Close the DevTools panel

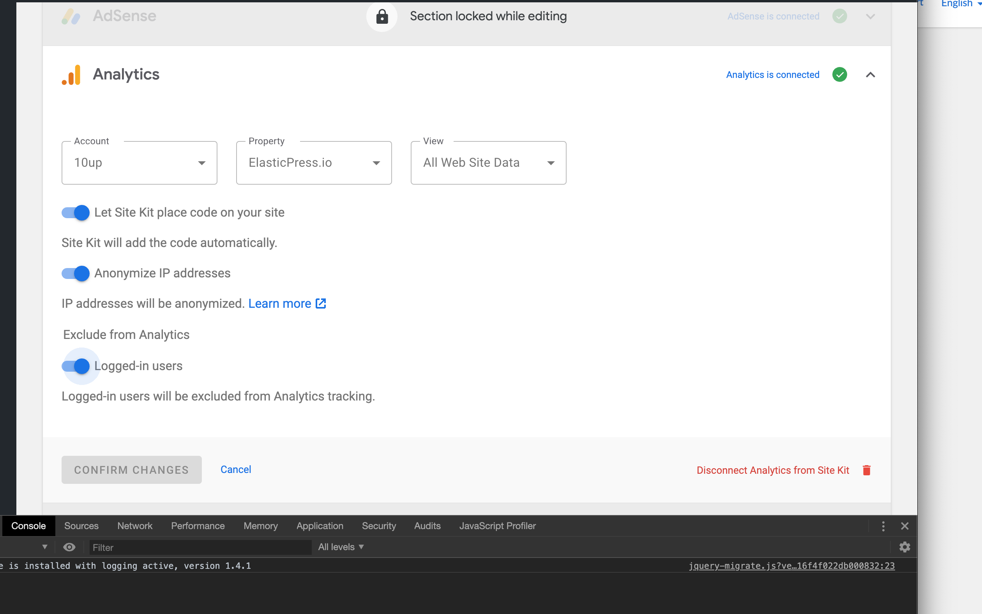click(x=904, y=526)
